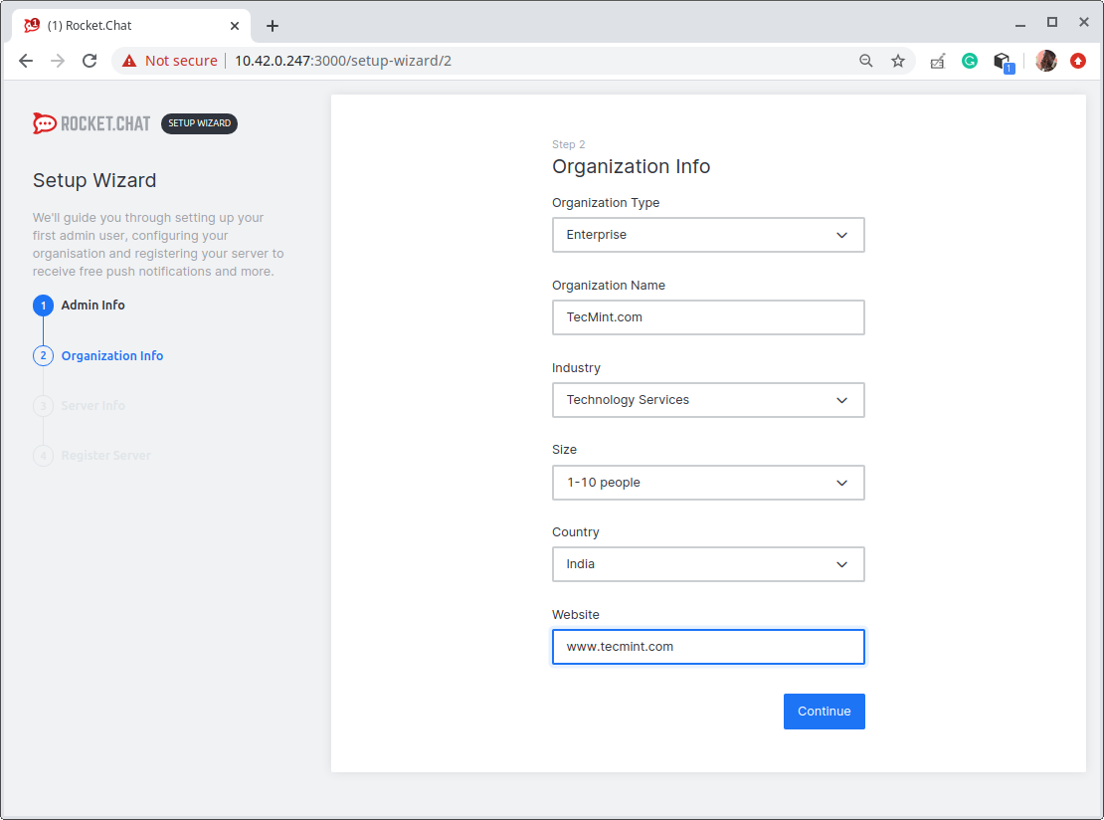Image resolution: width=1104 pixels, height=820 pixels.
Task: Click the step 3 circle icon
Action: tap(43, 406)
